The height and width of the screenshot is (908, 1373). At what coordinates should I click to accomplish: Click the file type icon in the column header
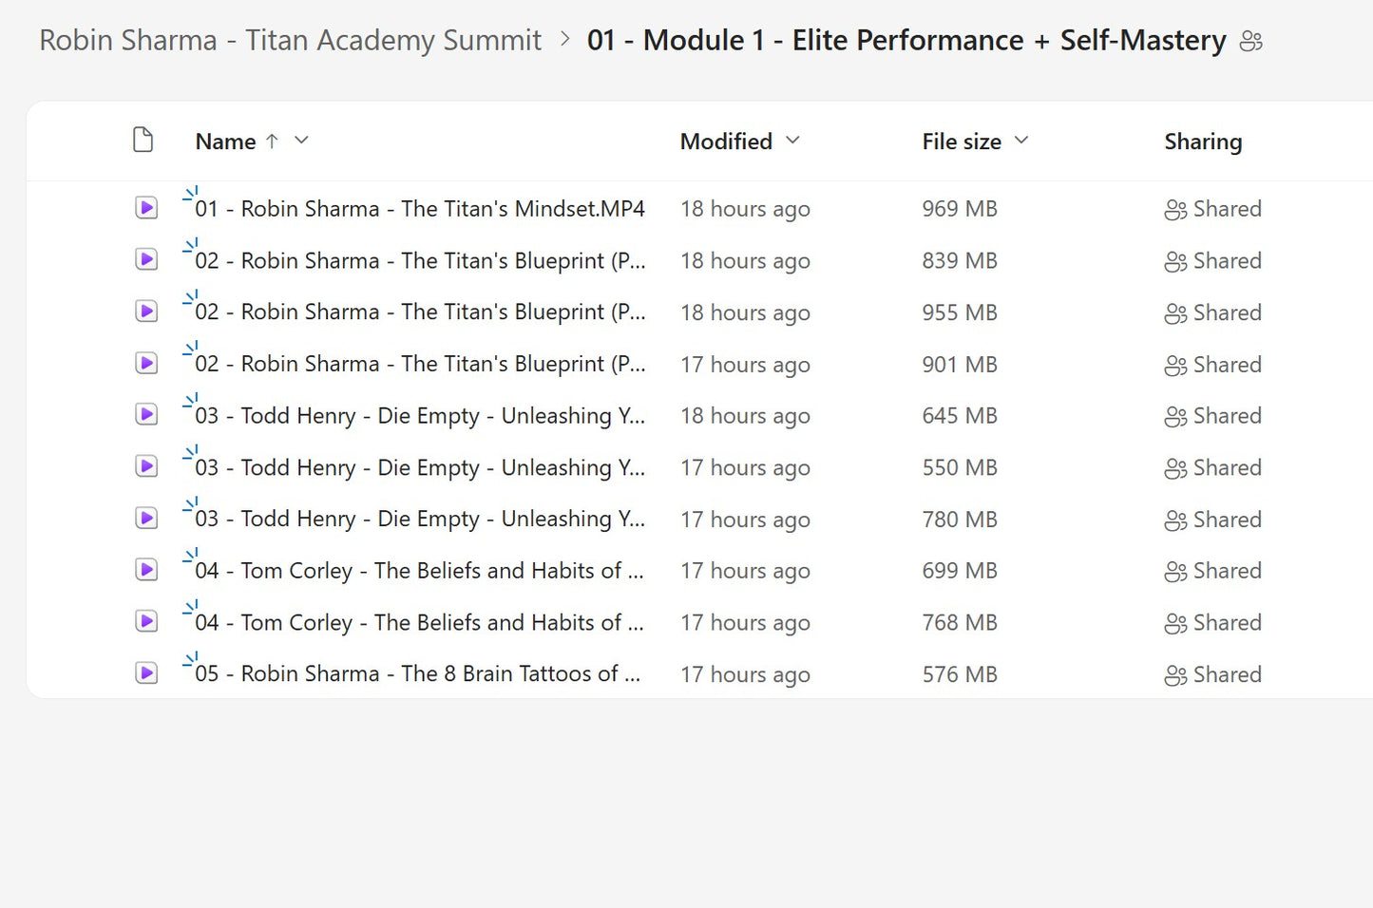(x=143, y=140)
